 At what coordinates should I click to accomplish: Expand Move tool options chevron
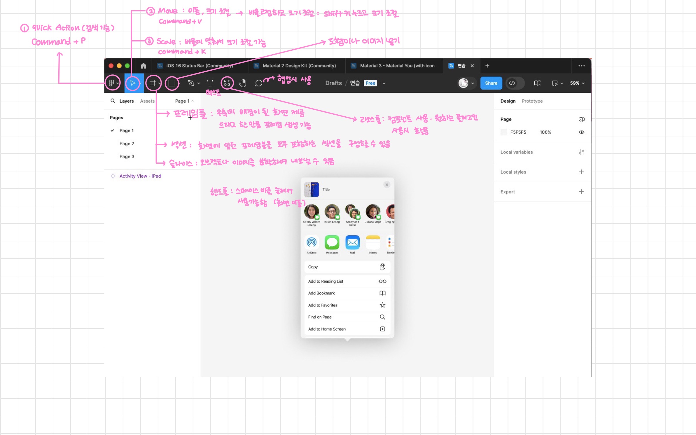[140, 83]
